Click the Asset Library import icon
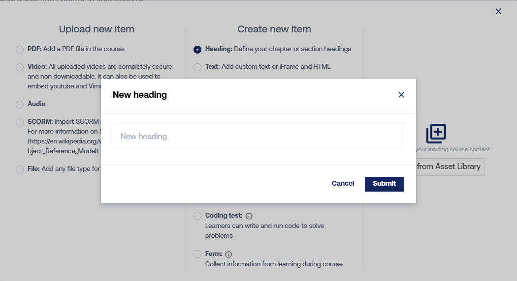The image size is (517, 281). pyautogui.click(x=436, y=134)
